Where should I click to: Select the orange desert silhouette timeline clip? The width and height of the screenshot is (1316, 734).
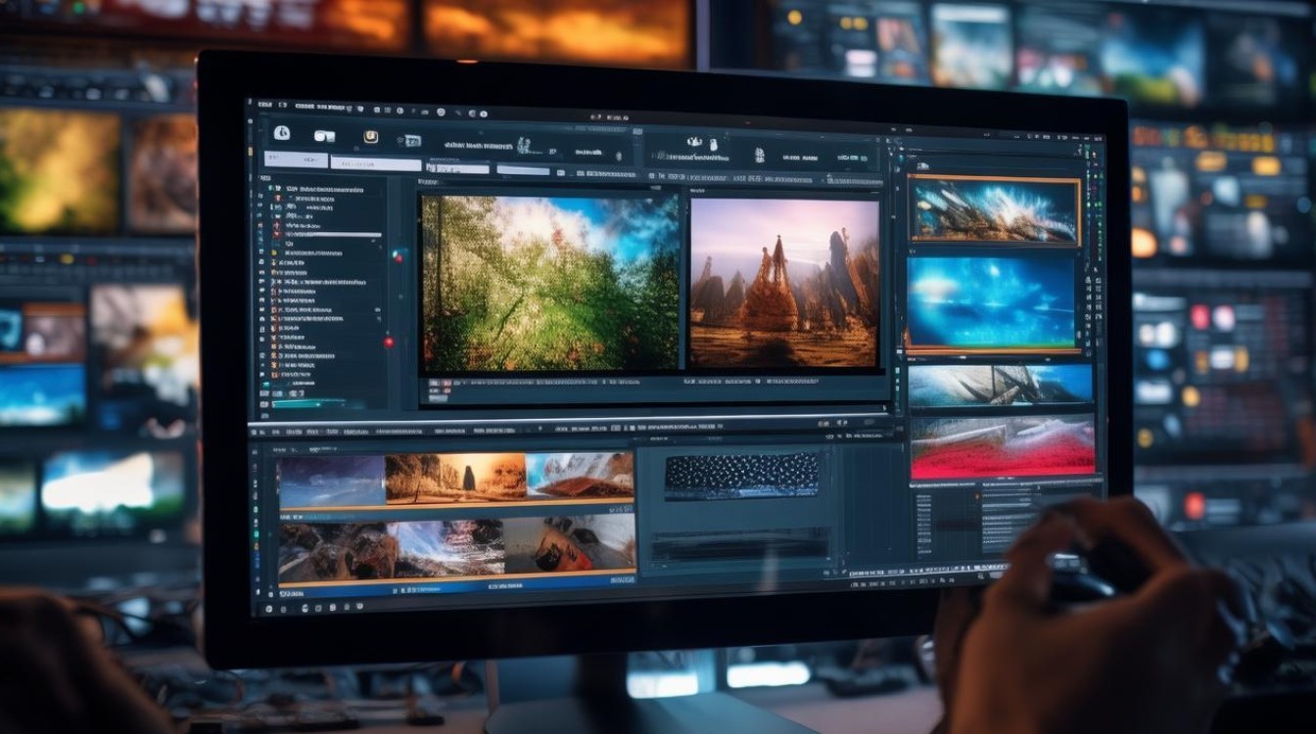455,478
